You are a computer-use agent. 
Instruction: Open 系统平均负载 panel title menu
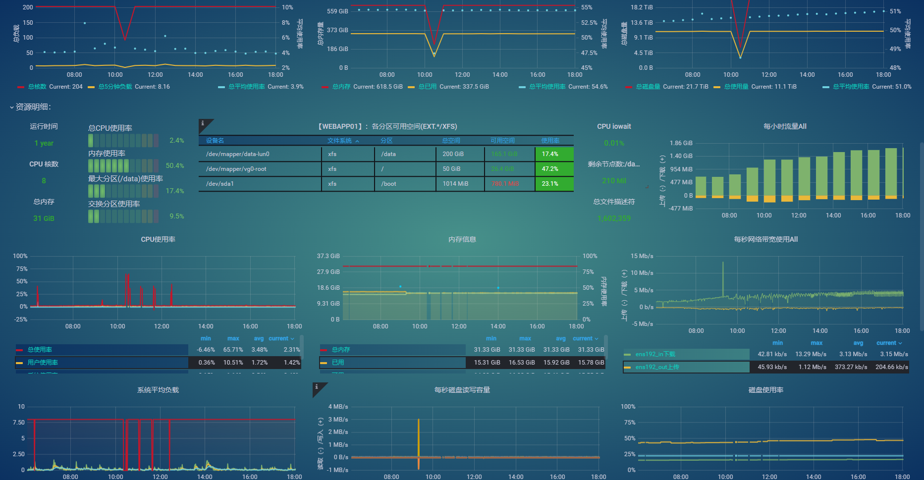pos(158,390)
